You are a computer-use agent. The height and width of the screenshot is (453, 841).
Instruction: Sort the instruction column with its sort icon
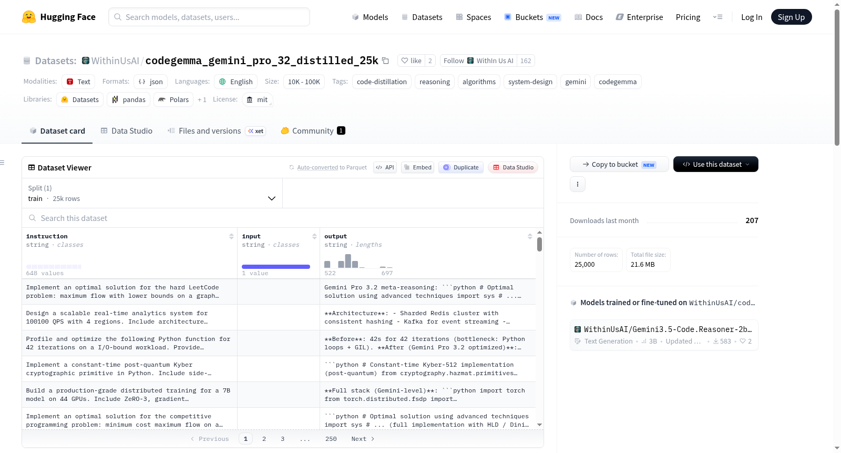point(231,237)
